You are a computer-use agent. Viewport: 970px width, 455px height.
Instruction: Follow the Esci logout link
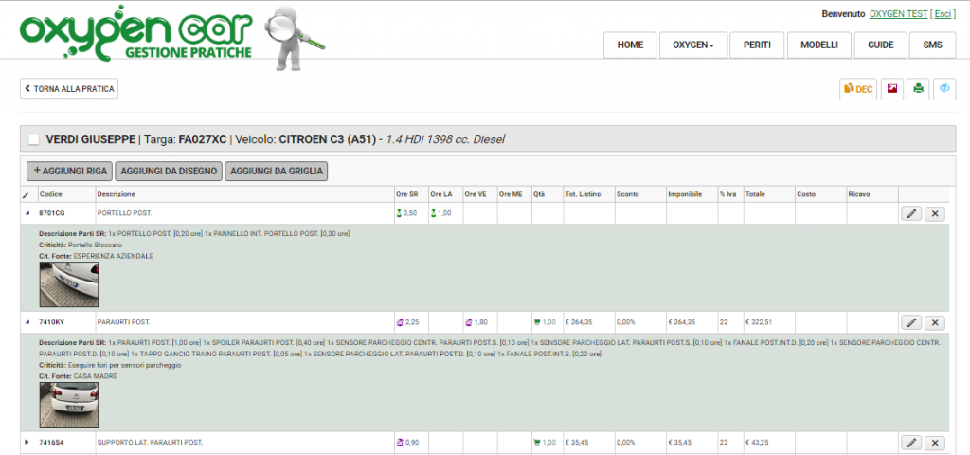[x=943, y=13]
